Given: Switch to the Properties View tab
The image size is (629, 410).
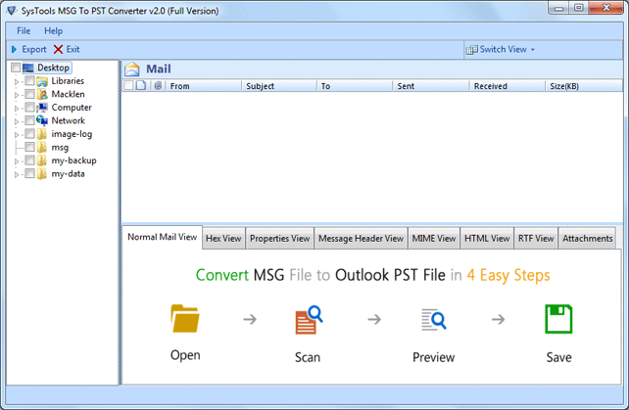Looking at the screenshot, I should pyautogui.click(x=279, y=239).
